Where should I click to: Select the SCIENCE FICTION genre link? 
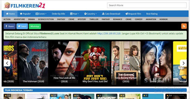point(46,19)
